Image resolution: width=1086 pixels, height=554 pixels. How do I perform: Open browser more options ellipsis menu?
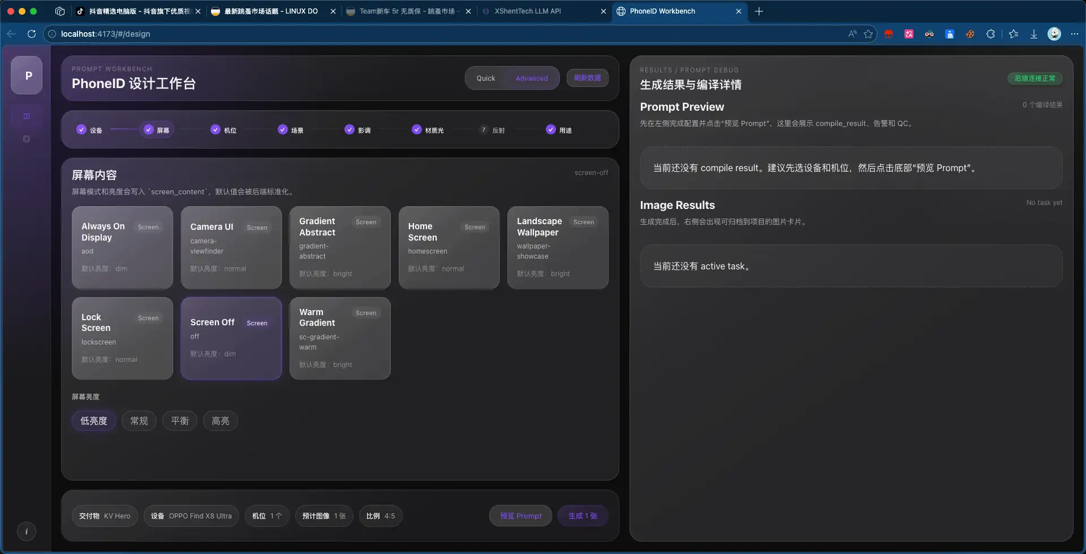[x=1075, y=34]
